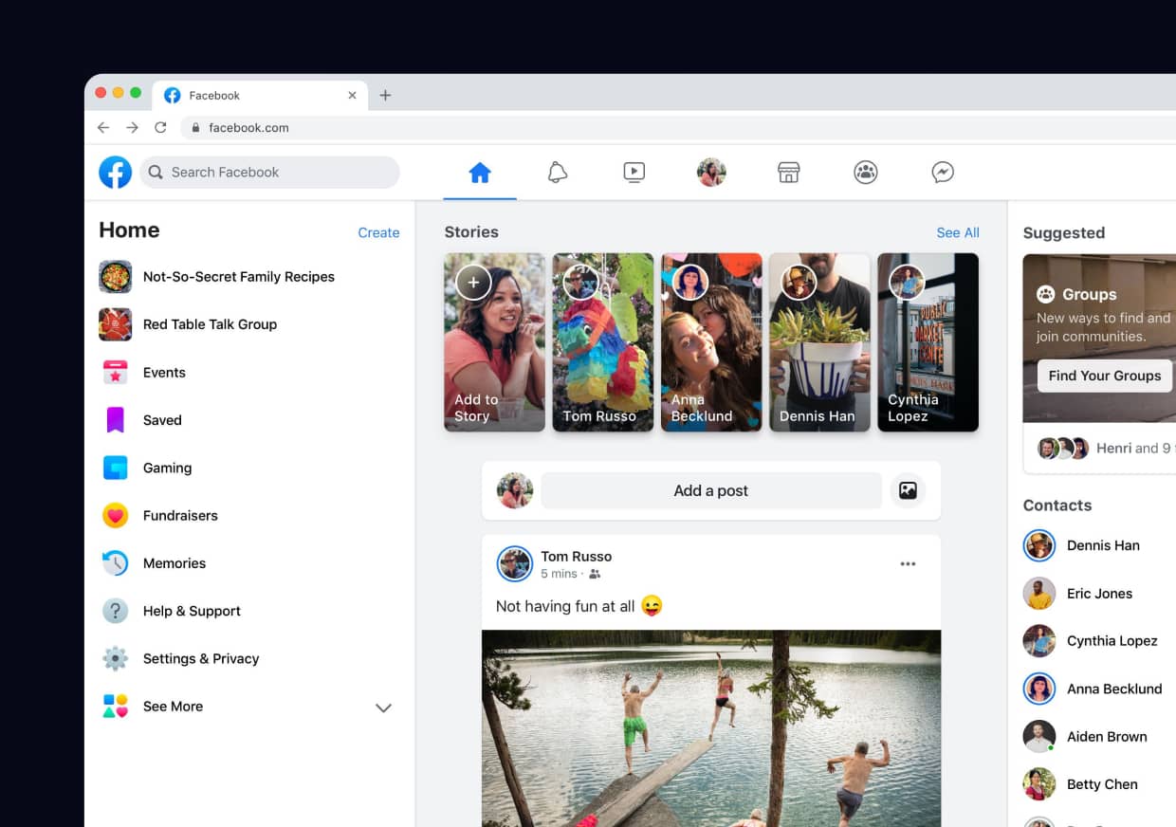Click the friends audience icon on the post
1176x827 pixels.
point(595,575)
